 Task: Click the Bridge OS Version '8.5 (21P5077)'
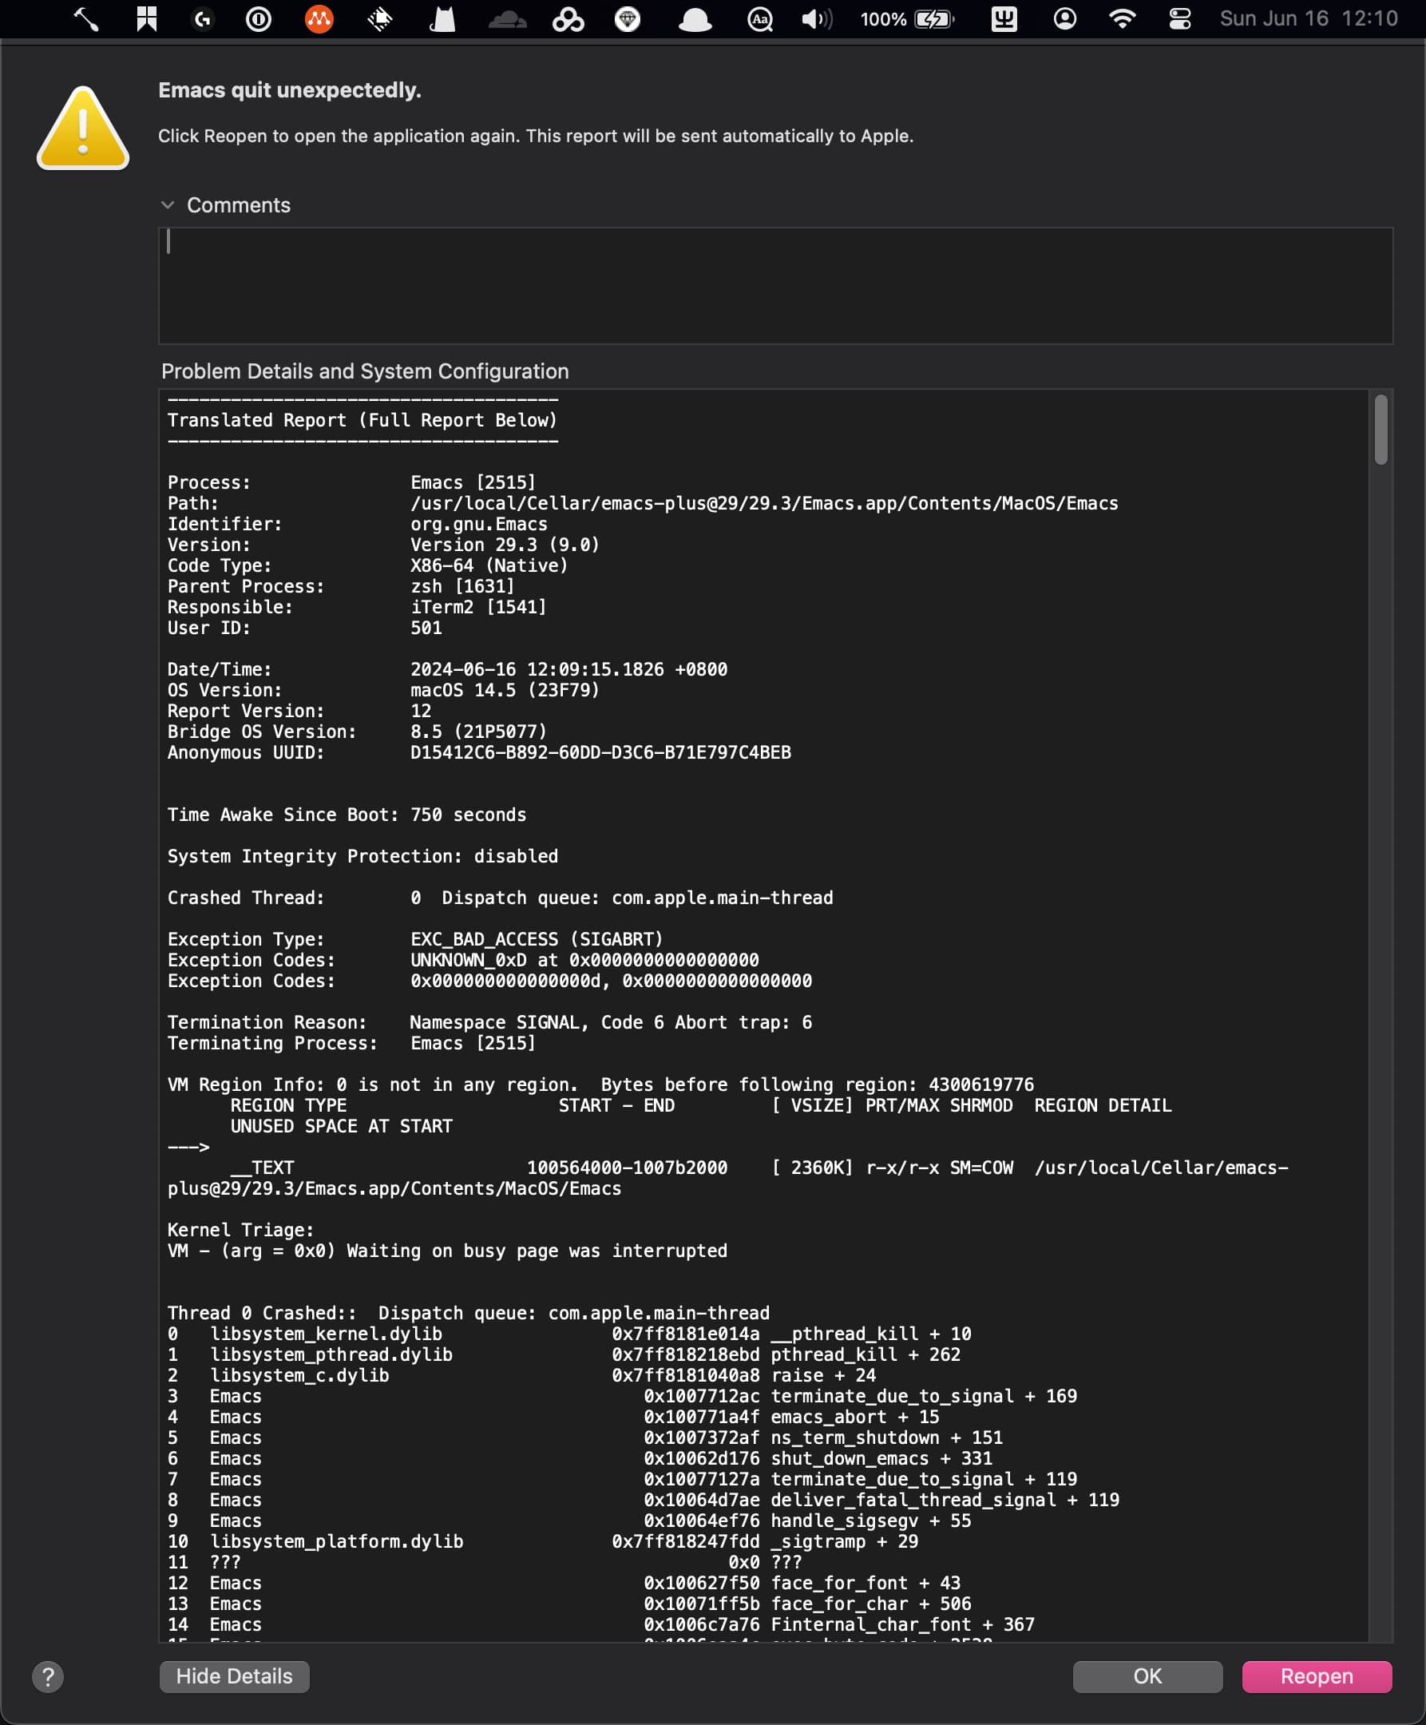479,732
